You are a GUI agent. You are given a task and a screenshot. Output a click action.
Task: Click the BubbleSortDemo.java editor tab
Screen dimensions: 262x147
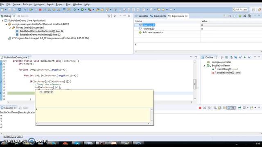pos(16,57)
